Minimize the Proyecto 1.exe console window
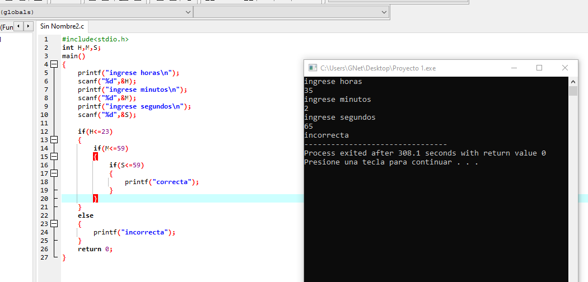Screen dimensions: 588x282 514,68
